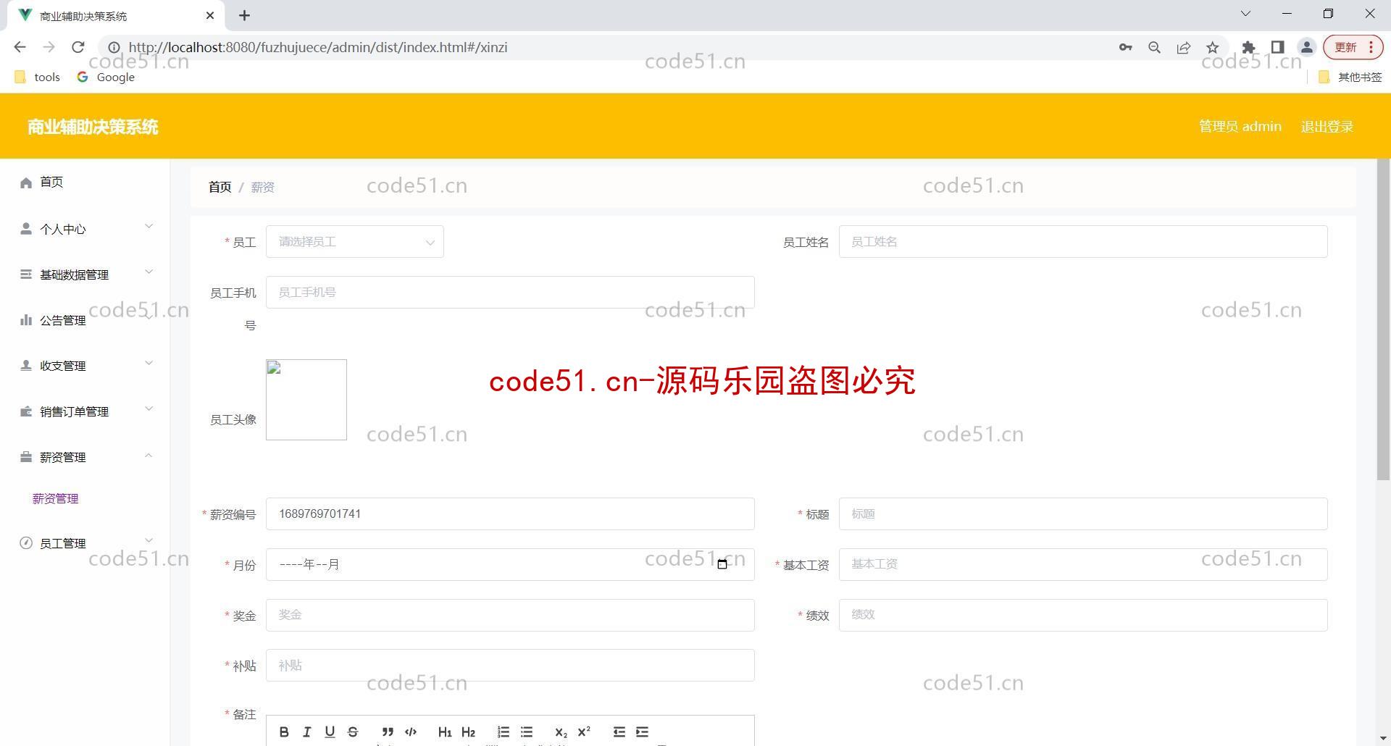1391x746 pixels.
Task: Click the 商业辅助决策系统 header title
Action: pos(93,127)
